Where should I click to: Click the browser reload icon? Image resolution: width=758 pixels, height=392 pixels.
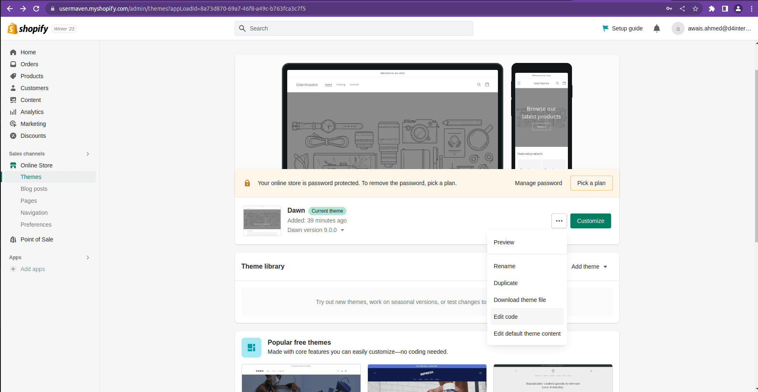(36, 9)
